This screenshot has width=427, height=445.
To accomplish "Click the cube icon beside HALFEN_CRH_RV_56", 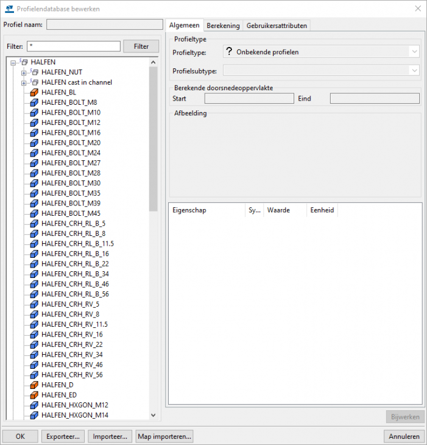I will click(34, 375).
